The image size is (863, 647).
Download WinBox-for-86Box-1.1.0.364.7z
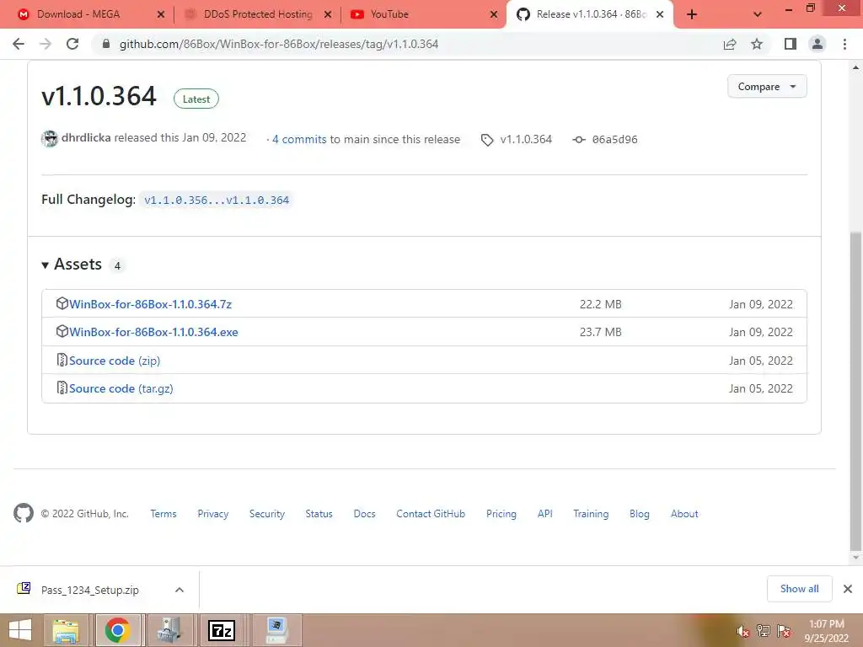[150, 304]
